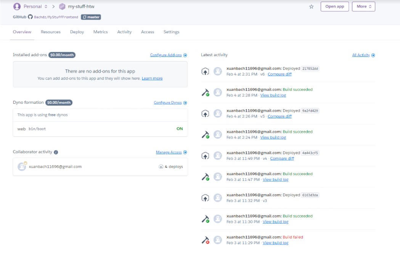Viewport: 400px width, 253px height.
Task: Open the Activity tab
Action: coord(124,32)
